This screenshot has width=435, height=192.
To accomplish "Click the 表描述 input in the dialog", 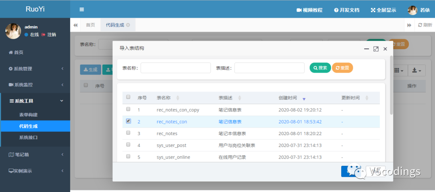I will [269, 68].
